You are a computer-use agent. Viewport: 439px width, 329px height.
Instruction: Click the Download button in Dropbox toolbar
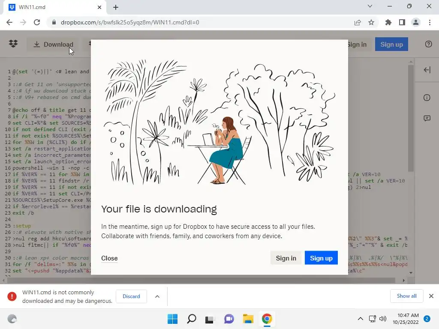click(53, 44)
